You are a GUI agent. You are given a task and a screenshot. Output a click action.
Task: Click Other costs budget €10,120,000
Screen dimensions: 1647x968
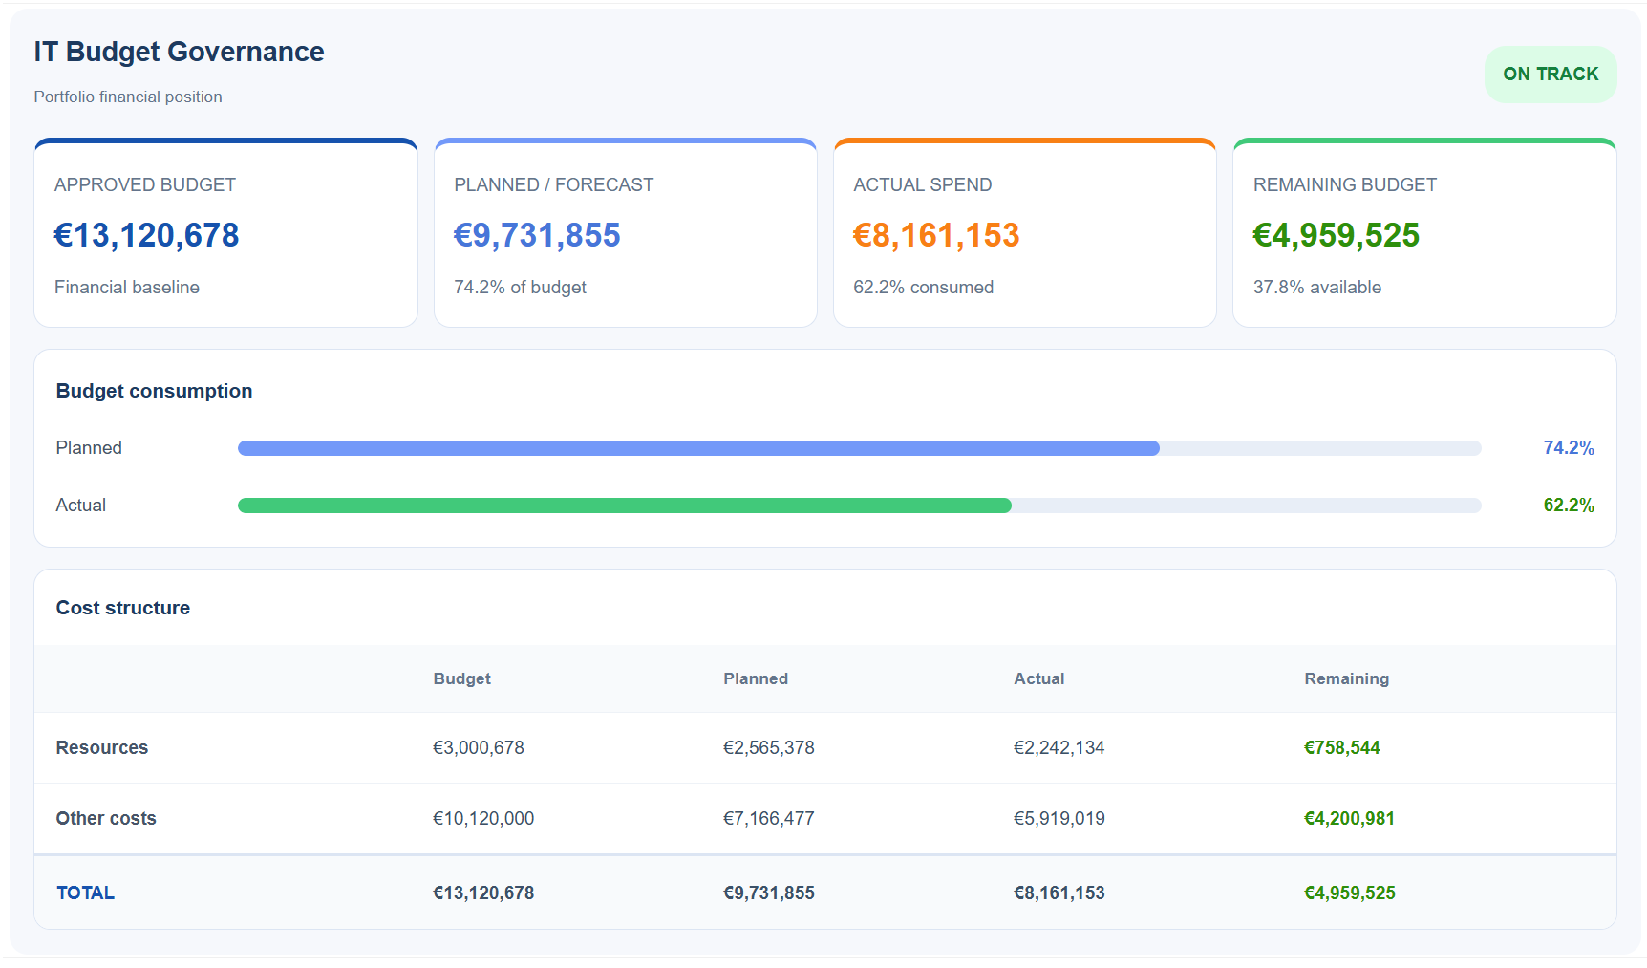[x=482, y=818]
